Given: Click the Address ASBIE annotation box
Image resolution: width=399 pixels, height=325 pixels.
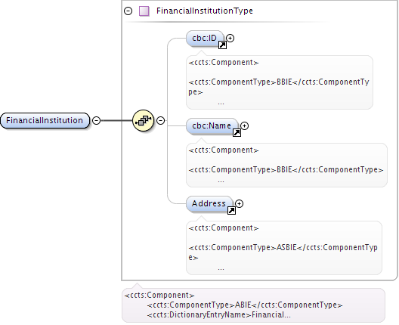Looking at the screenshot, I should [x=284, y=248].
